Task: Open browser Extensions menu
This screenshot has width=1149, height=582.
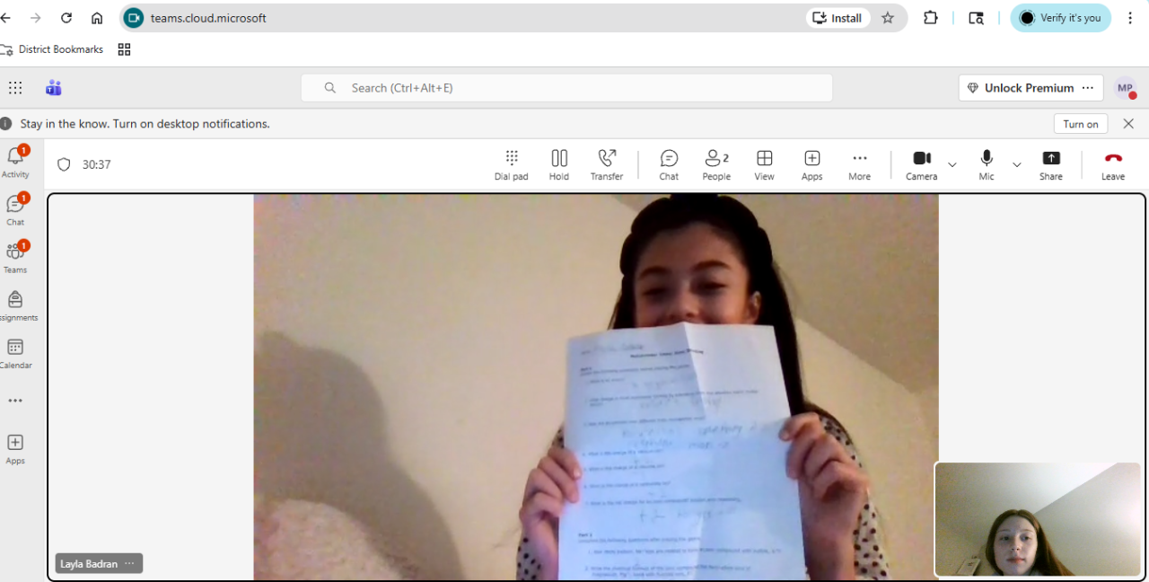Action: pyautogui.click(x=931, y=18)
